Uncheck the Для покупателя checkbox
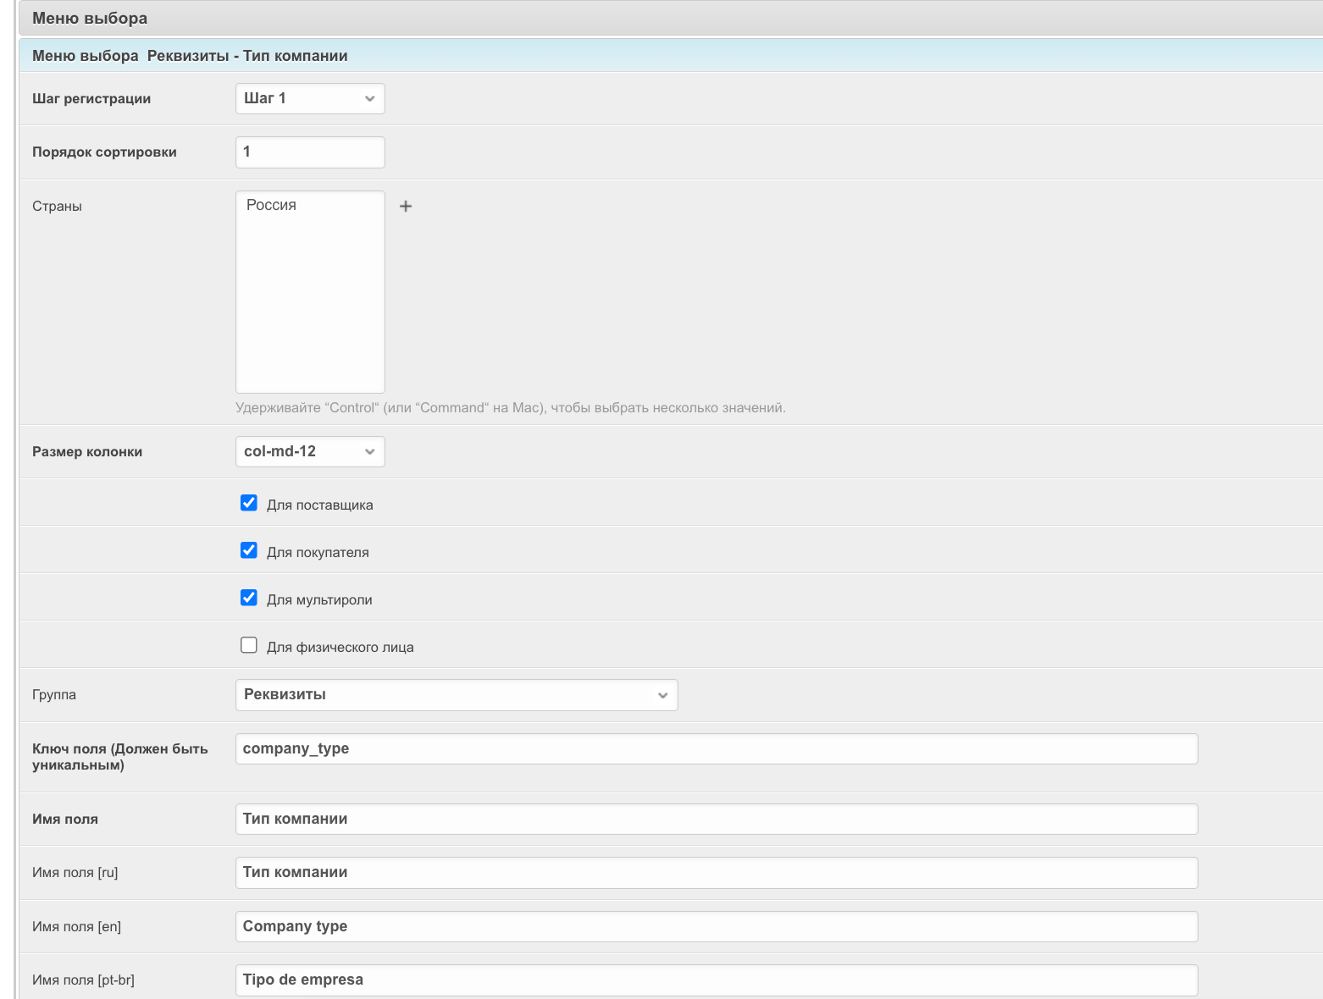1323x999 pixels. pyautogui.click(x=249, y=550)
